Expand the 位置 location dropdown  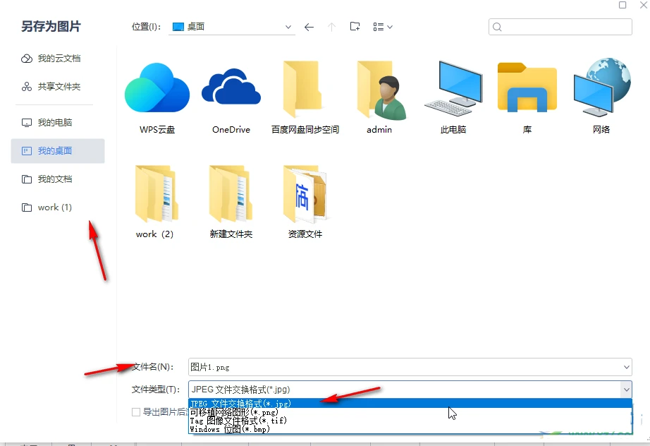pyautogui.click(x=288, y=27)
